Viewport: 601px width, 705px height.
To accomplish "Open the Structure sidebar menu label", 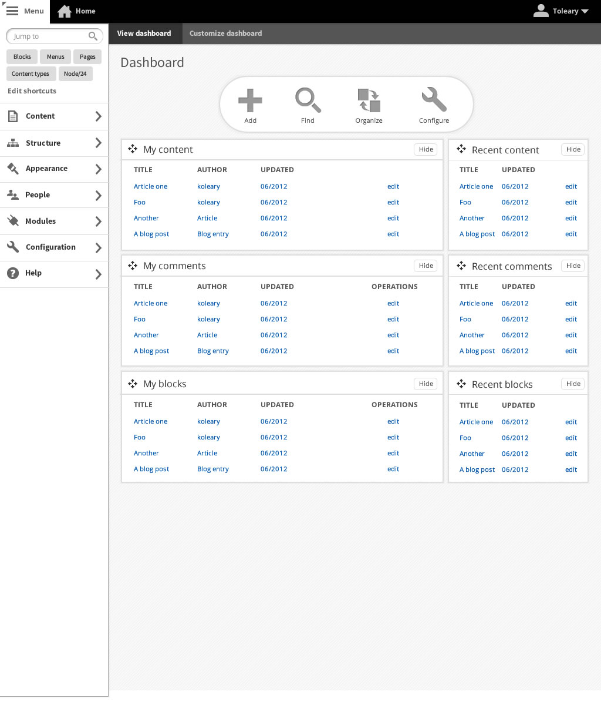I will (43, 143).
